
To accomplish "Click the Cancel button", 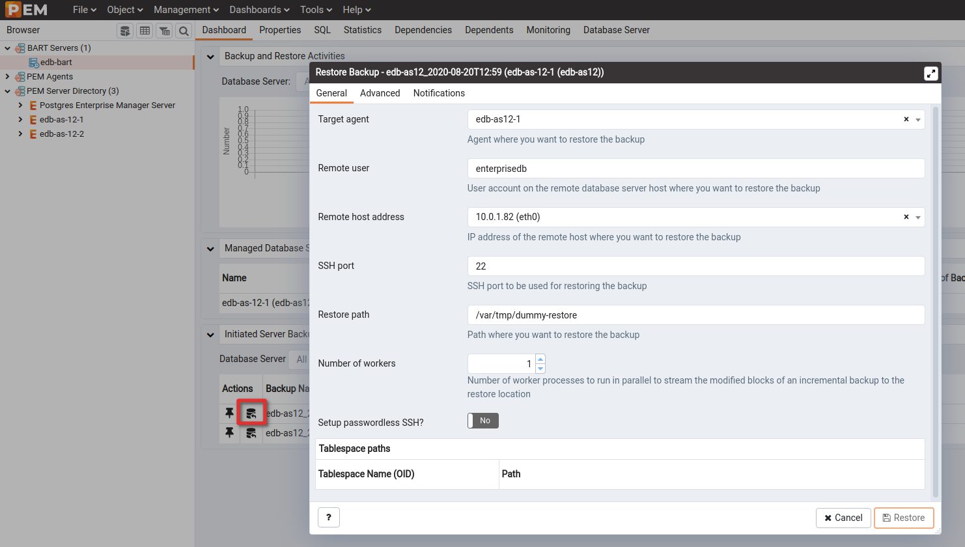I will [x=843, y=518].
